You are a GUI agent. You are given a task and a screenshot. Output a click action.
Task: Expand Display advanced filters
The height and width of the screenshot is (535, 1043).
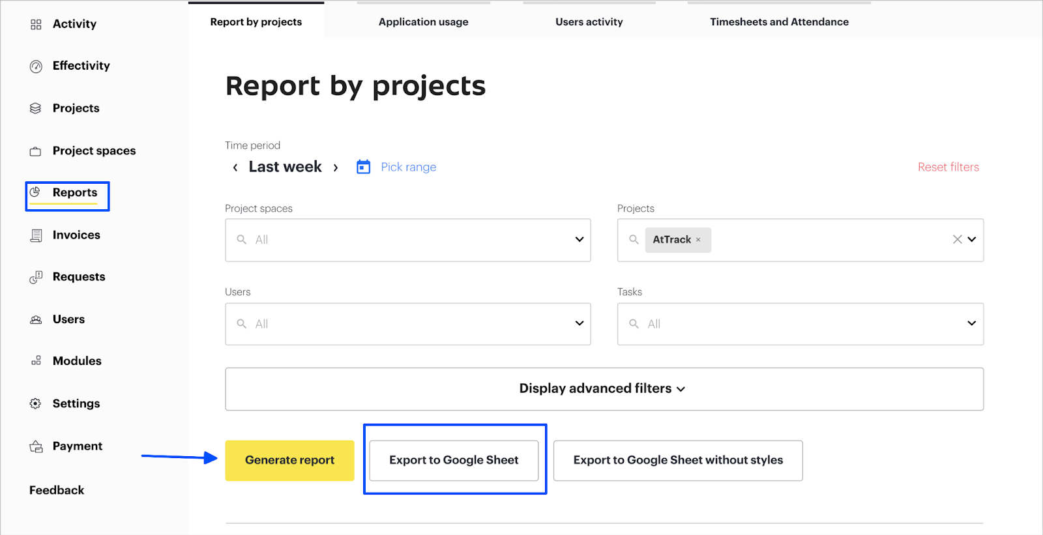[604, 389]
